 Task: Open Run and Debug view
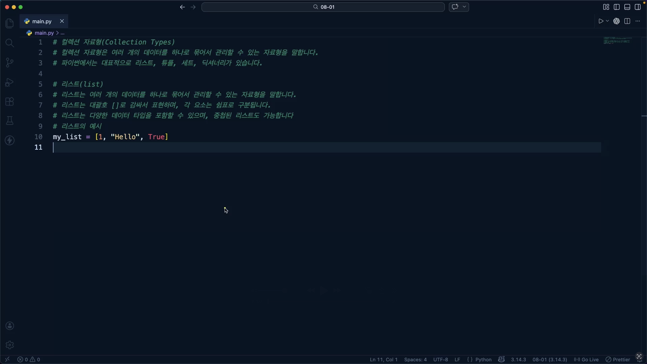10,82
